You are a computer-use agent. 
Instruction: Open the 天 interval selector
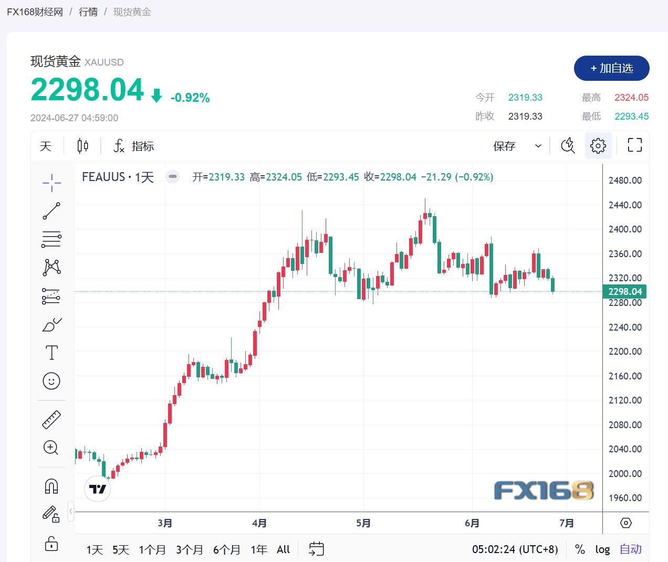46,146
